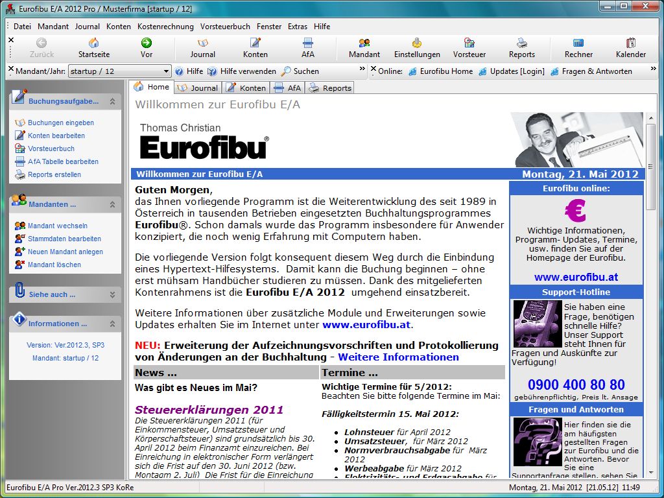Click Mandant löschen
The height and width of the screenshot is (498, 664).
54,265
